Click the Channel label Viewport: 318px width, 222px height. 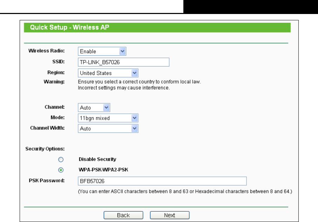[55, 107]
